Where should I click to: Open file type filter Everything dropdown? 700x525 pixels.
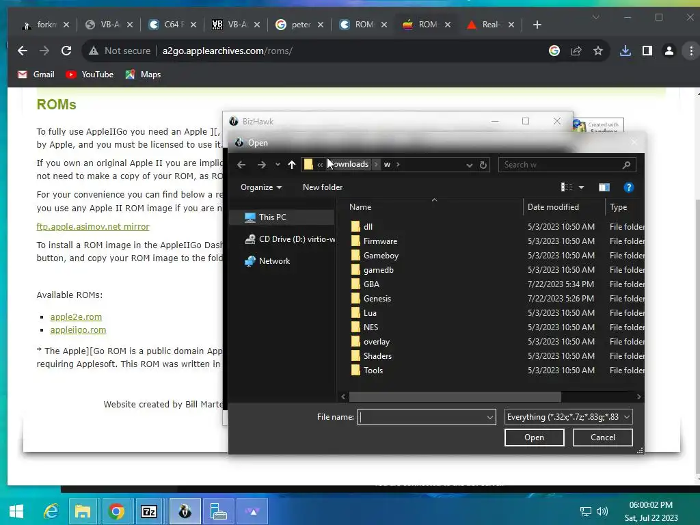[x=568, y=417]
